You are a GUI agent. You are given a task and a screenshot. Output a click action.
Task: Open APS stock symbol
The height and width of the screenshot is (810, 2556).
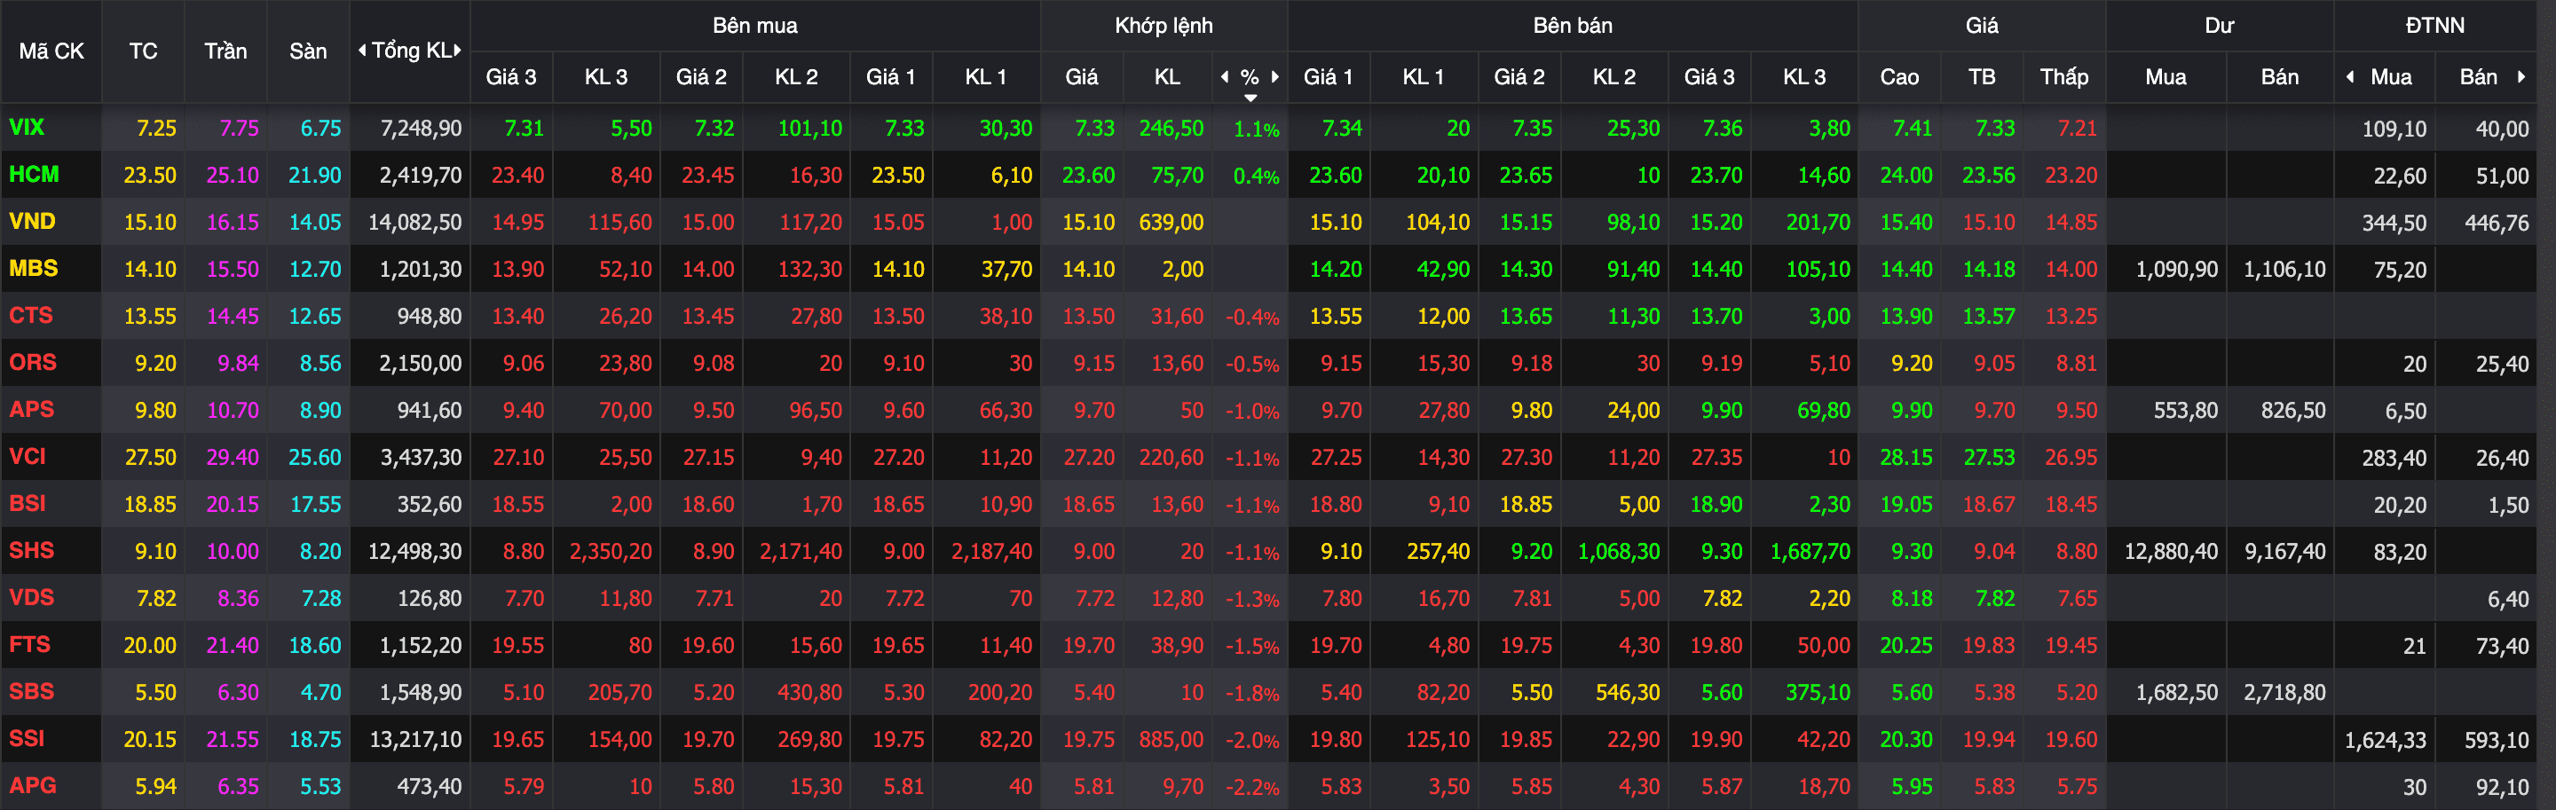pyautogui.click(x=32, y=408)
